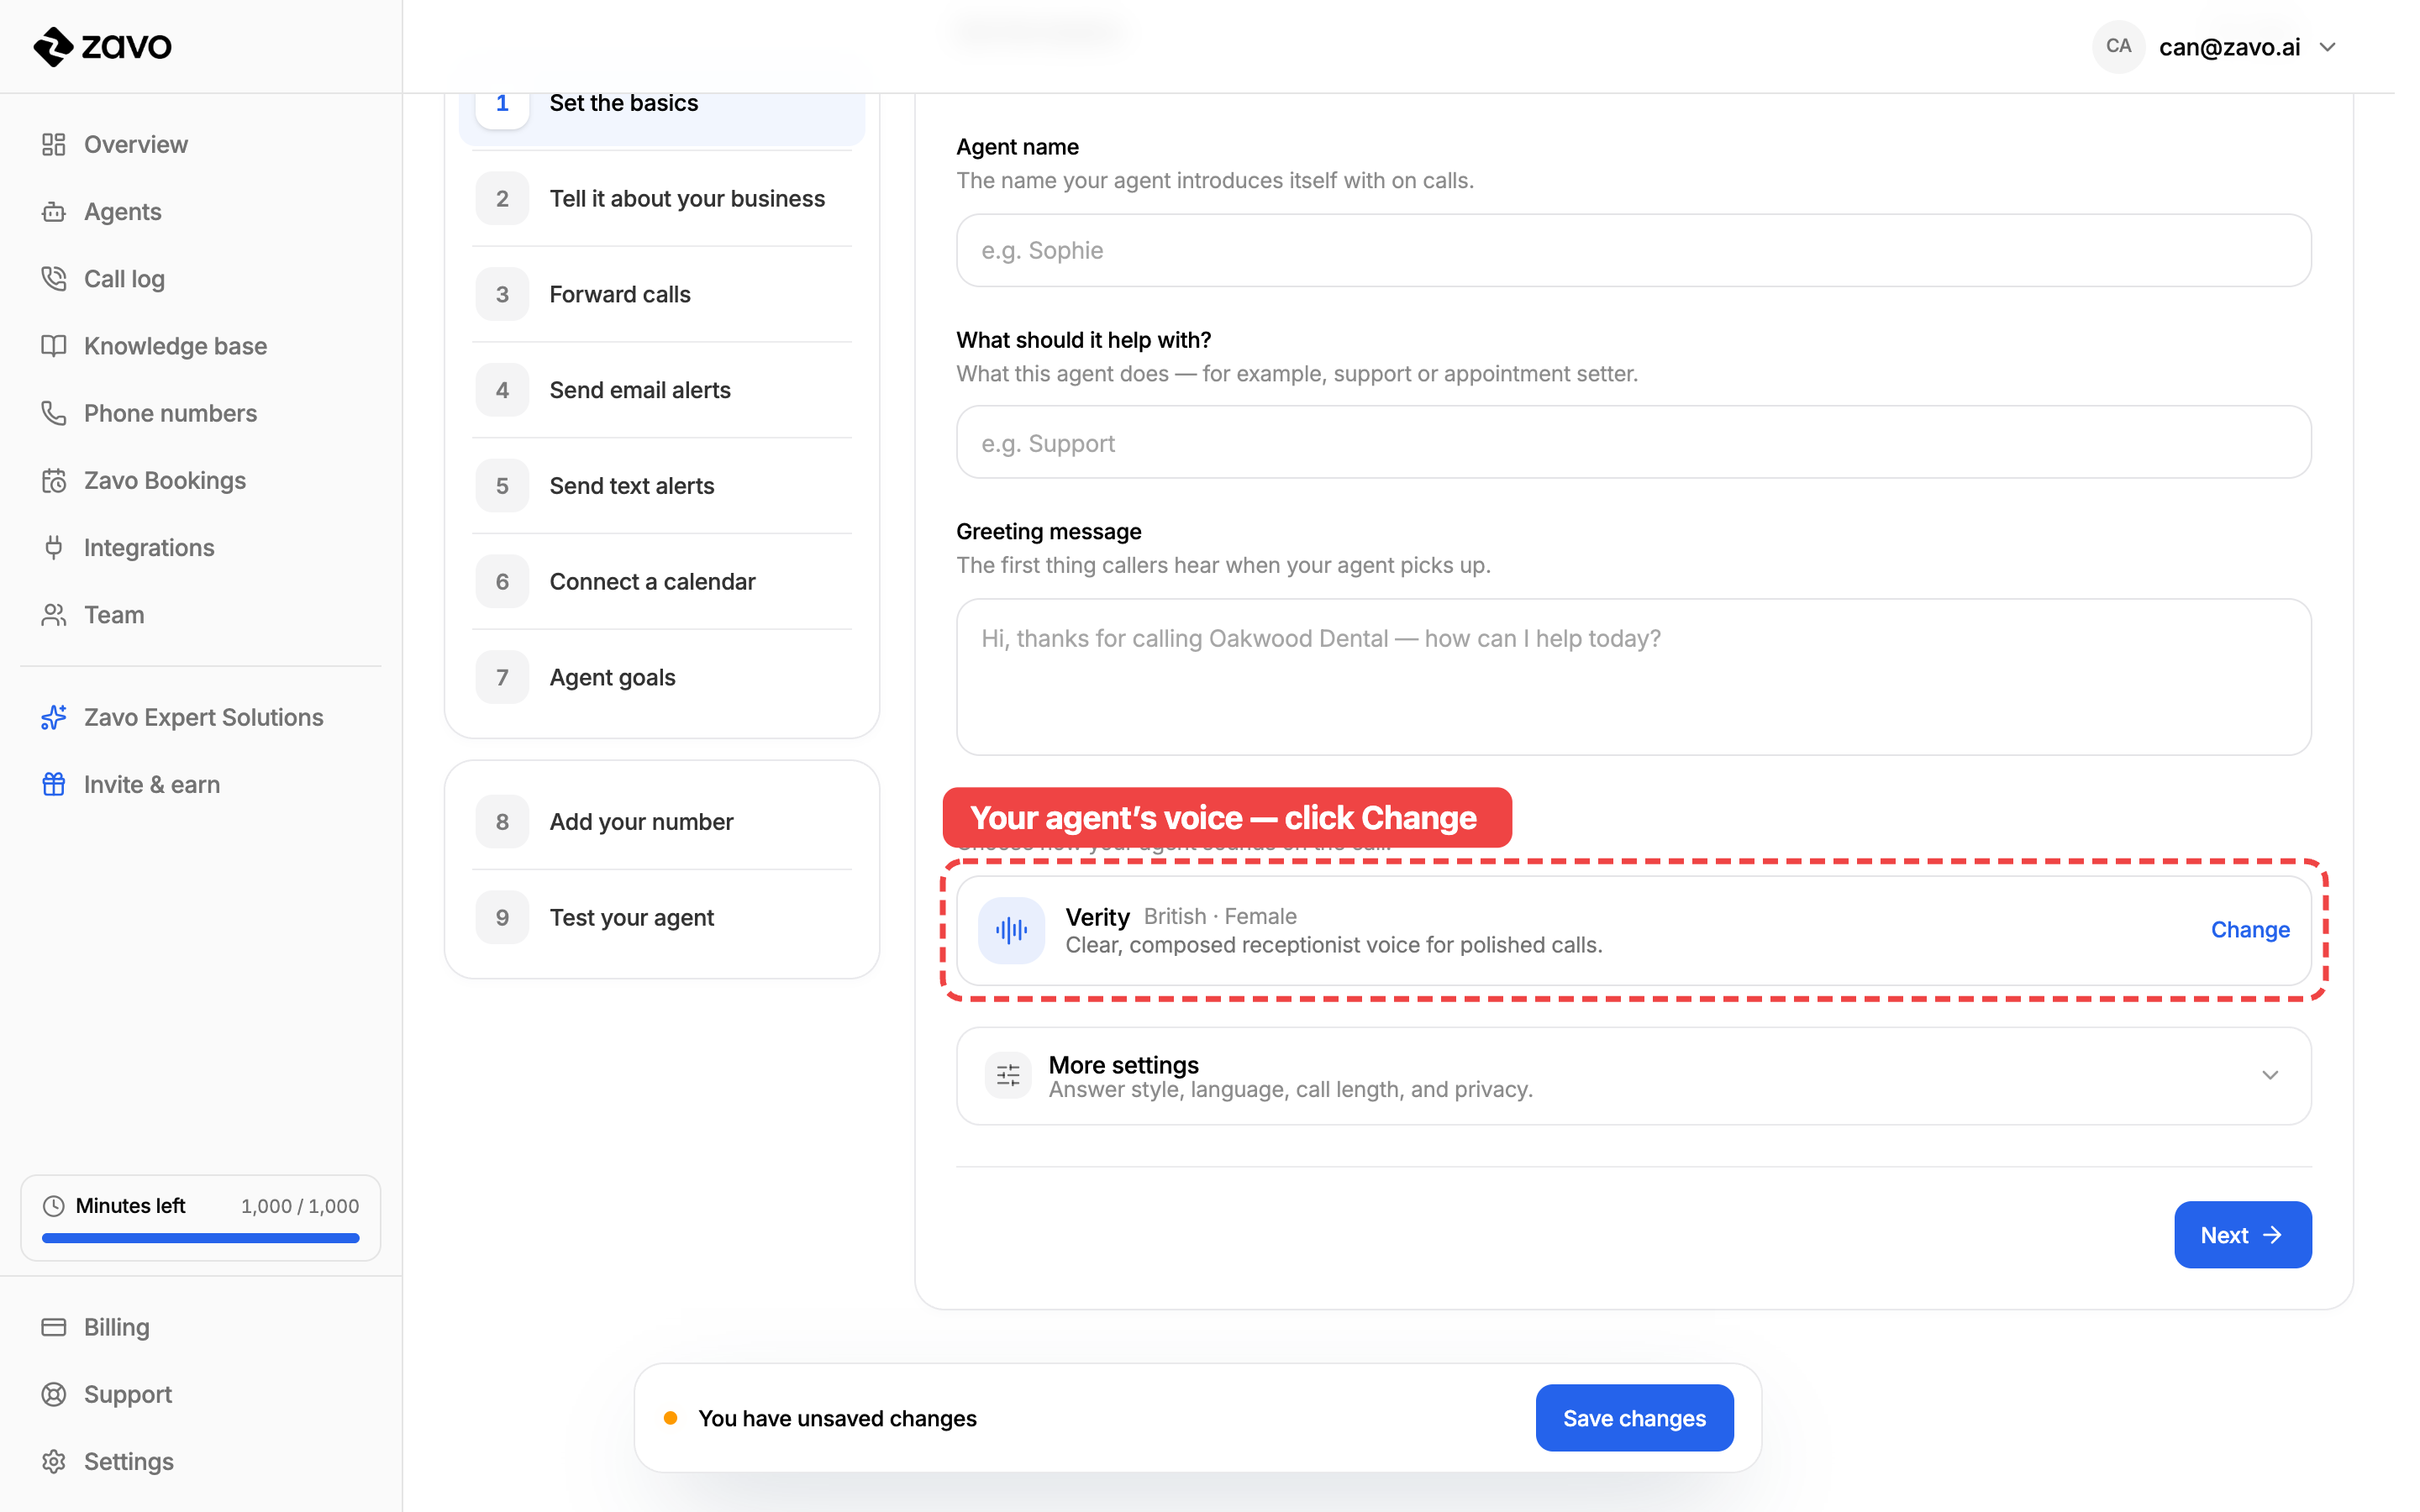Click the Settings gear icon
The image size is (2420, 1512).
tap(54, 1461)
